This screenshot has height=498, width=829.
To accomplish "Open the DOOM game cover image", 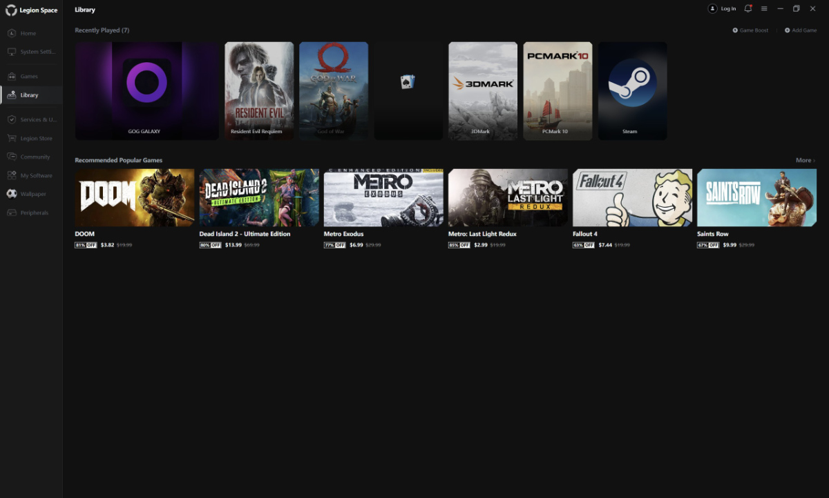I will point(135,197).
